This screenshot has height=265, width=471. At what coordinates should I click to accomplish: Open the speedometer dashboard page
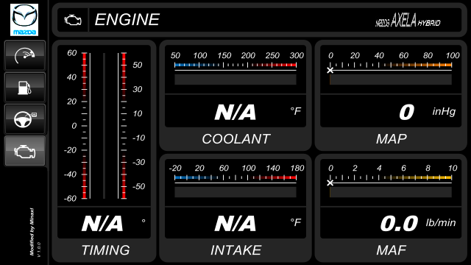pos(25,56)
